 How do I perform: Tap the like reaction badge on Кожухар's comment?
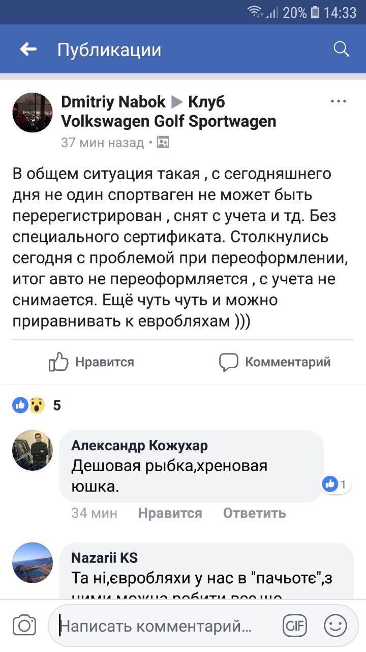coord(335,484)
